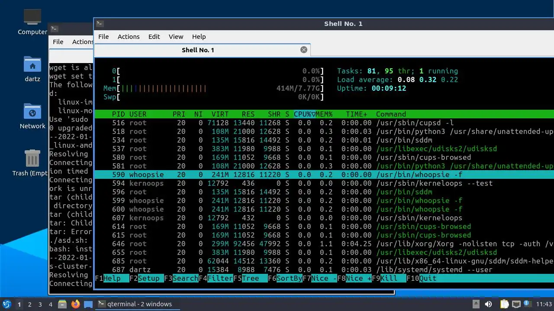
Task: Open the File menu in Shell No. 1
Action: tap(103, 37)
